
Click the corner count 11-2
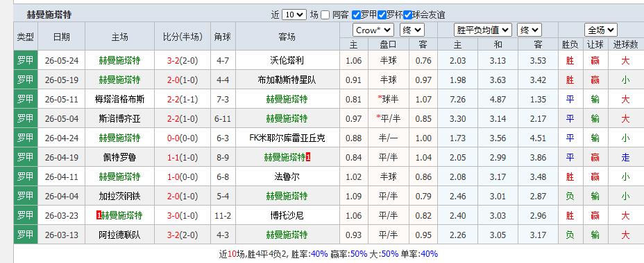click(223, 215)
